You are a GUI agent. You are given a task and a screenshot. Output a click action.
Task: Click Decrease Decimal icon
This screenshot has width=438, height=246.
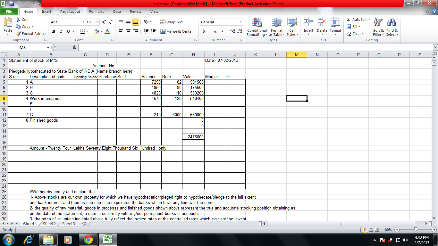240,31
